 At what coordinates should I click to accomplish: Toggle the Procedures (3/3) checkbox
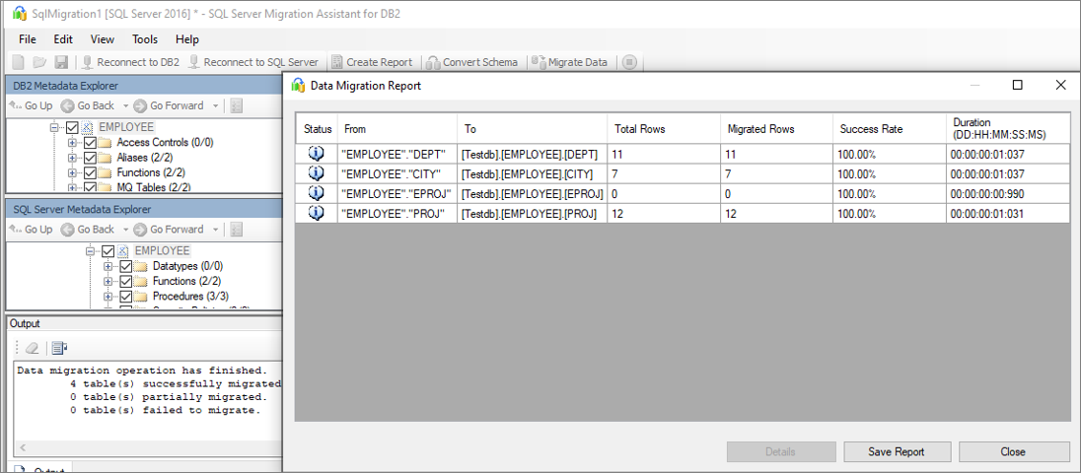[126, 297]
